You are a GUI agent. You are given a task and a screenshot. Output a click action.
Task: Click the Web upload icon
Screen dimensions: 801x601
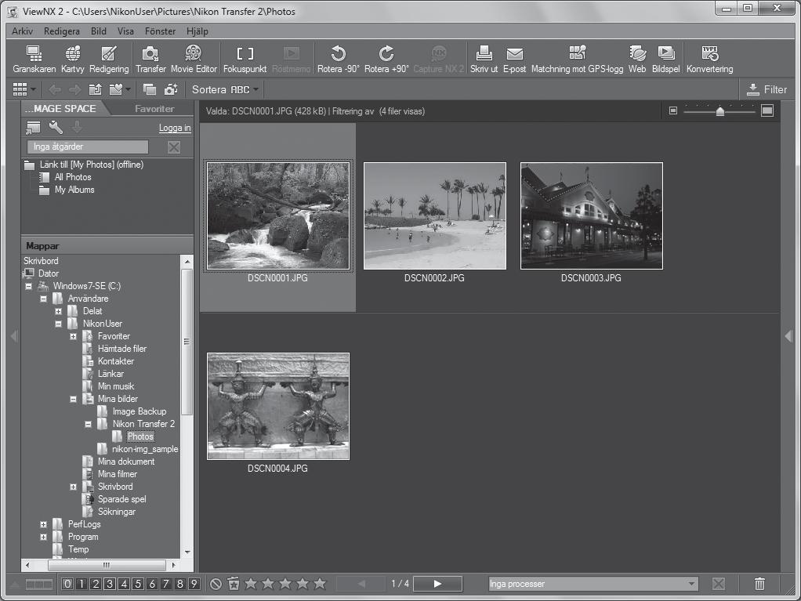637,60
